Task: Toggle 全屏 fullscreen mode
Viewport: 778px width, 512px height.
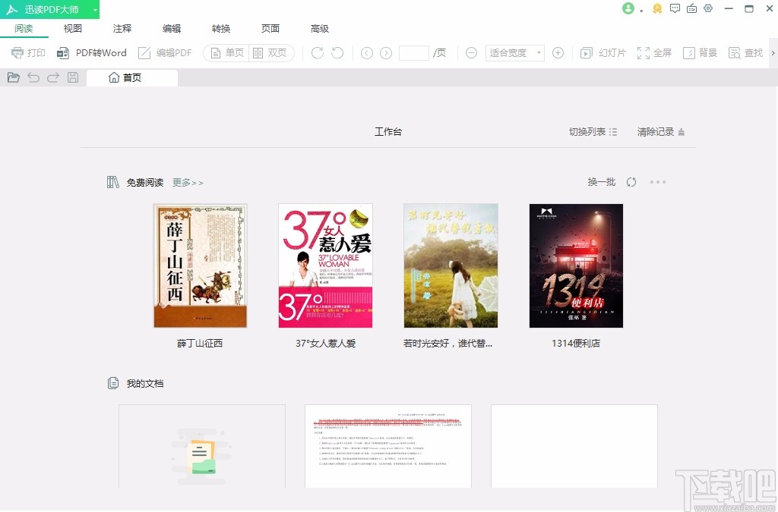Action: (654, 52)
